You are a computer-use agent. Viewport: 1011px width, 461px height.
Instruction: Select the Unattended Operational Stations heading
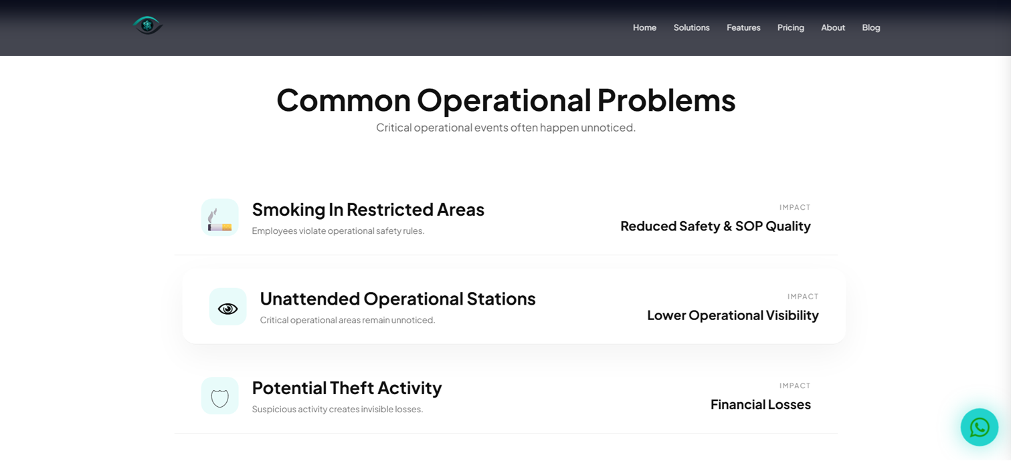(397, 298)
